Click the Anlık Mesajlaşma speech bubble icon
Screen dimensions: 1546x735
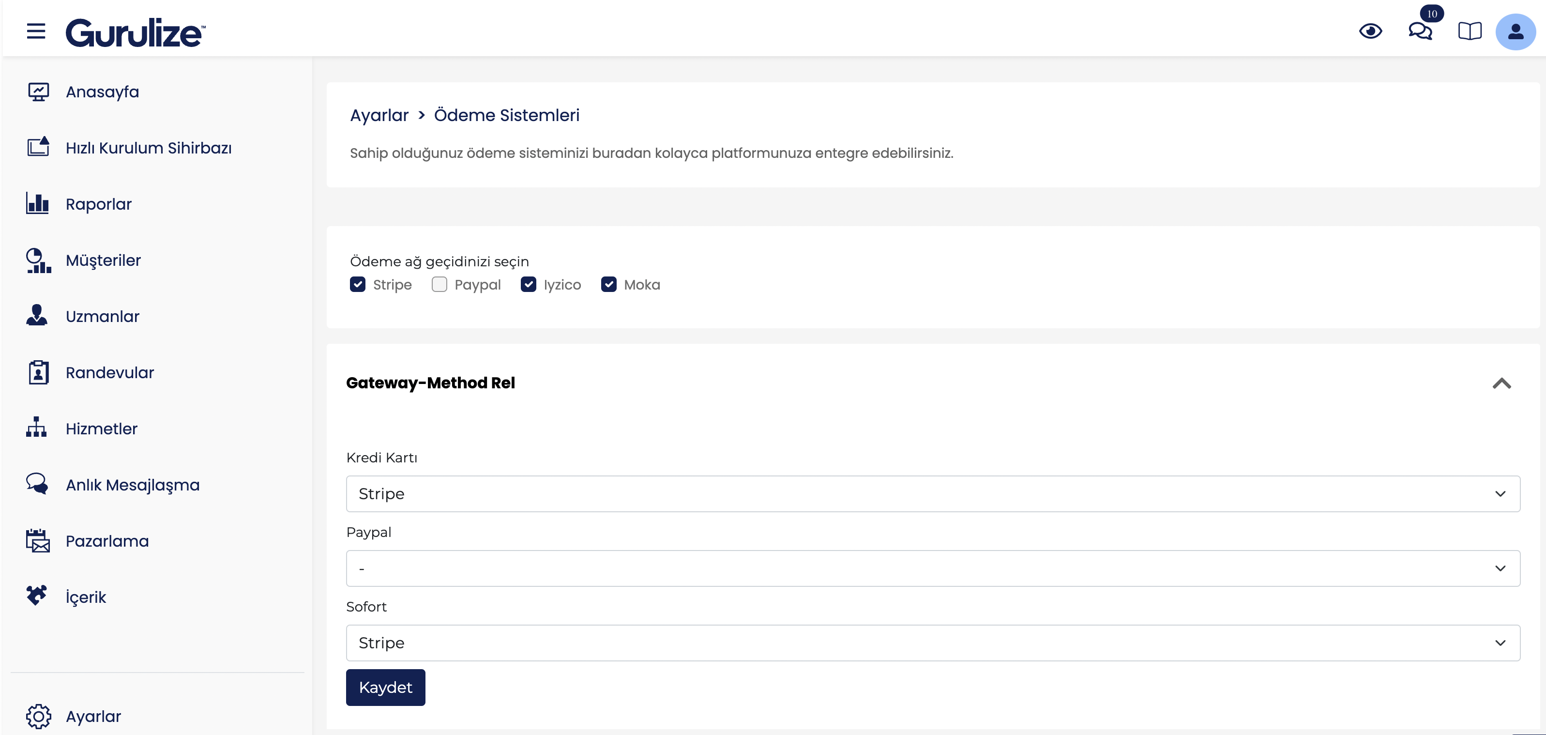click(37, 484)
